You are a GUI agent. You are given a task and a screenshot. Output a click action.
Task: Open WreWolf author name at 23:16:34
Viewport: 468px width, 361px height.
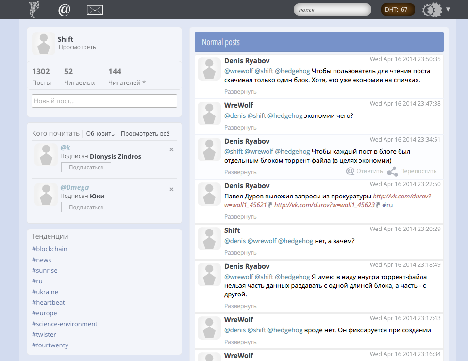tap(238, 356)
